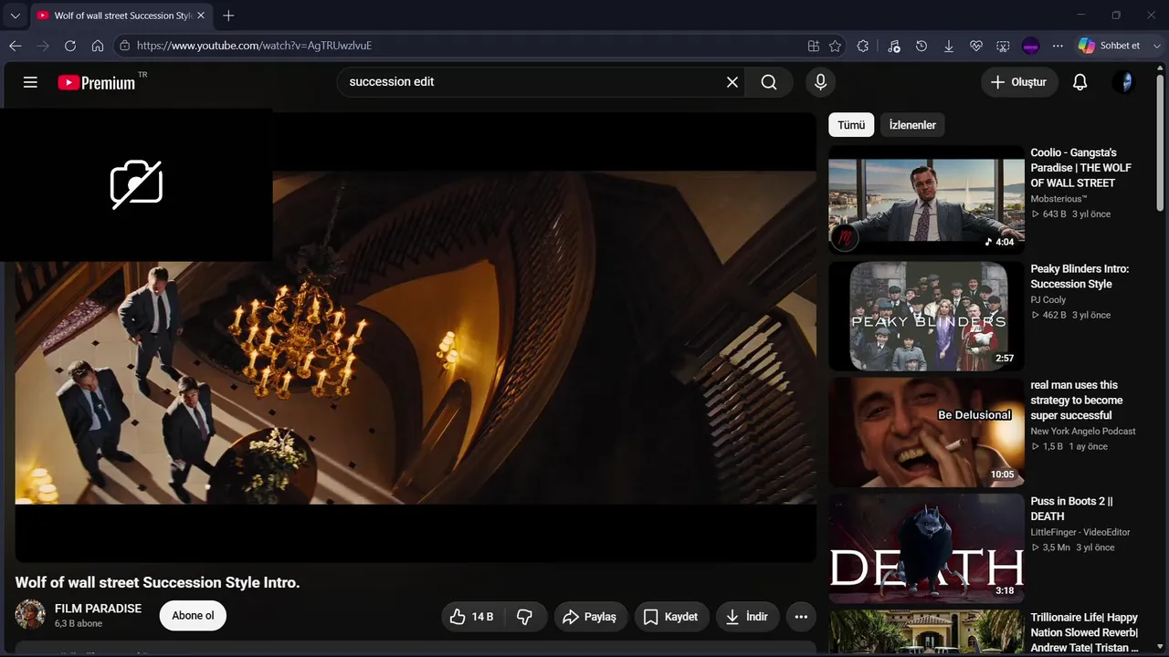Viewport: 1169px width, 657px height.
Task: Open the YouTube guide hamburger menu
Action: click(x=30, y=82)
